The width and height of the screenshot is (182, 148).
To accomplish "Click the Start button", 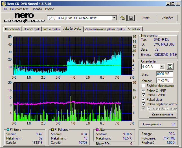I will (x=146, y=18).
